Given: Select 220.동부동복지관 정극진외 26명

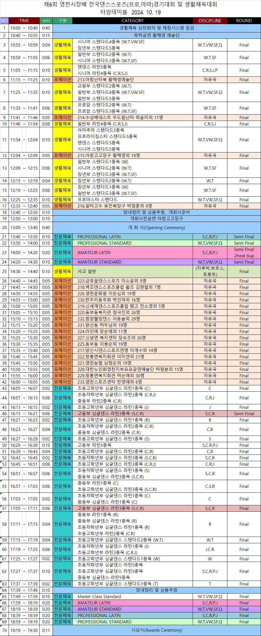Looking at the screenshot, I should [132, 313].
